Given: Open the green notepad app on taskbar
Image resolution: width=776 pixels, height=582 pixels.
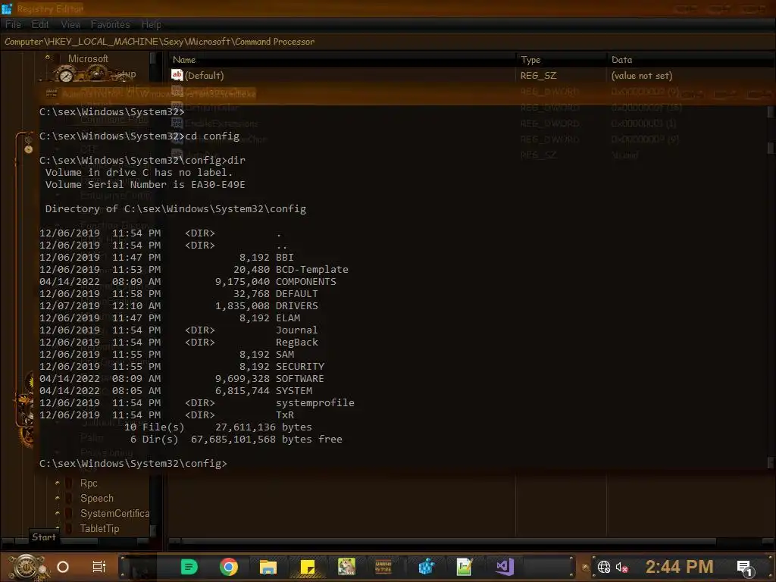Looking at the screenshot, I should click(465, 567).
